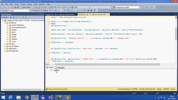The width and height of the screenshot is (178, 100).
Task: Start the Debug command in toolbar
Action: (44, 11)
